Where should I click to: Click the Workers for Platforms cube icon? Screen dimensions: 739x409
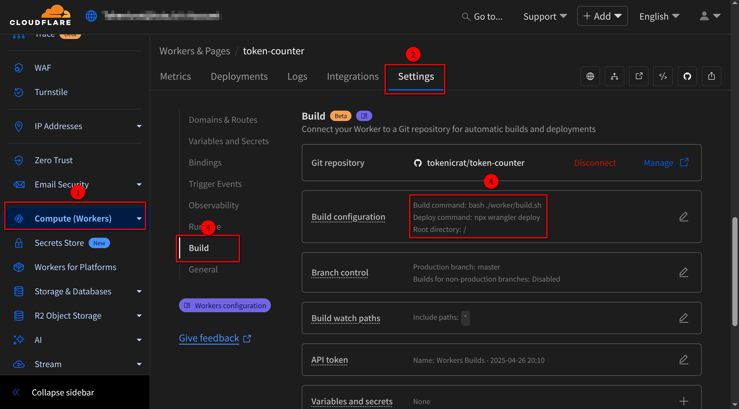click(x=19, y=267)
